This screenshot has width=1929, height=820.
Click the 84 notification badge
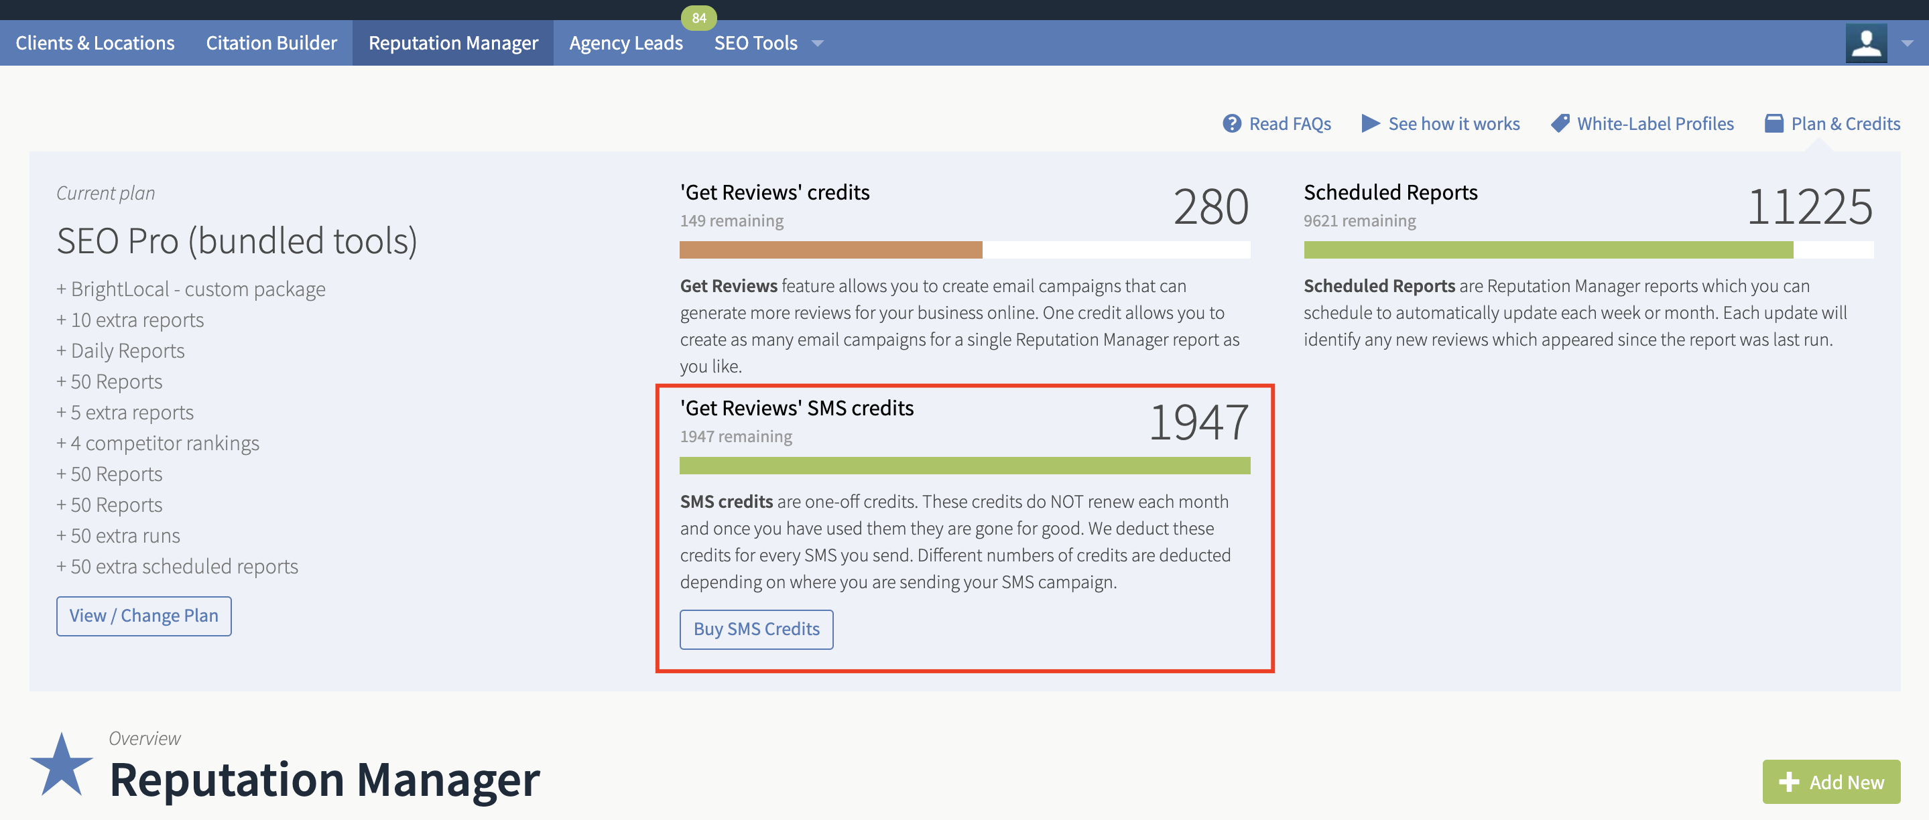[698, 17]
